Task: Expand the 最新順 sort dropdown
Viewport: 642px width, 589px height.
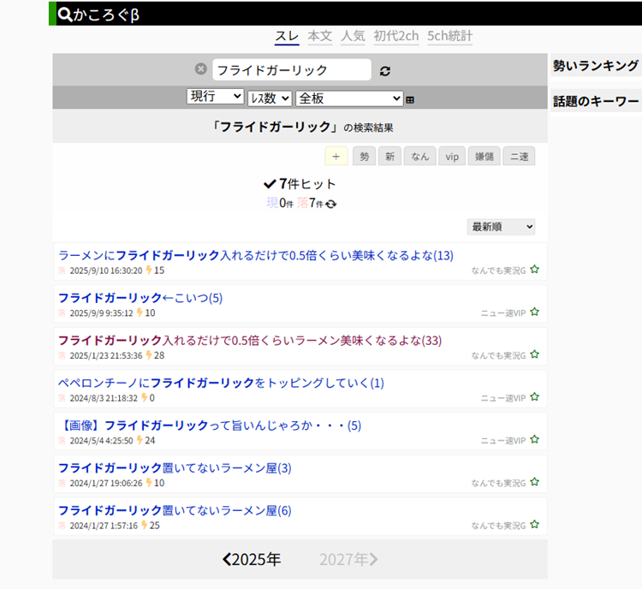Action: point(501,227)
